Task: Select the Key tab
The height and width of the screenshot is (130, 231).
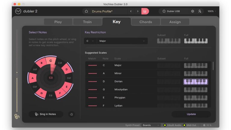Action: click(116, 22)
